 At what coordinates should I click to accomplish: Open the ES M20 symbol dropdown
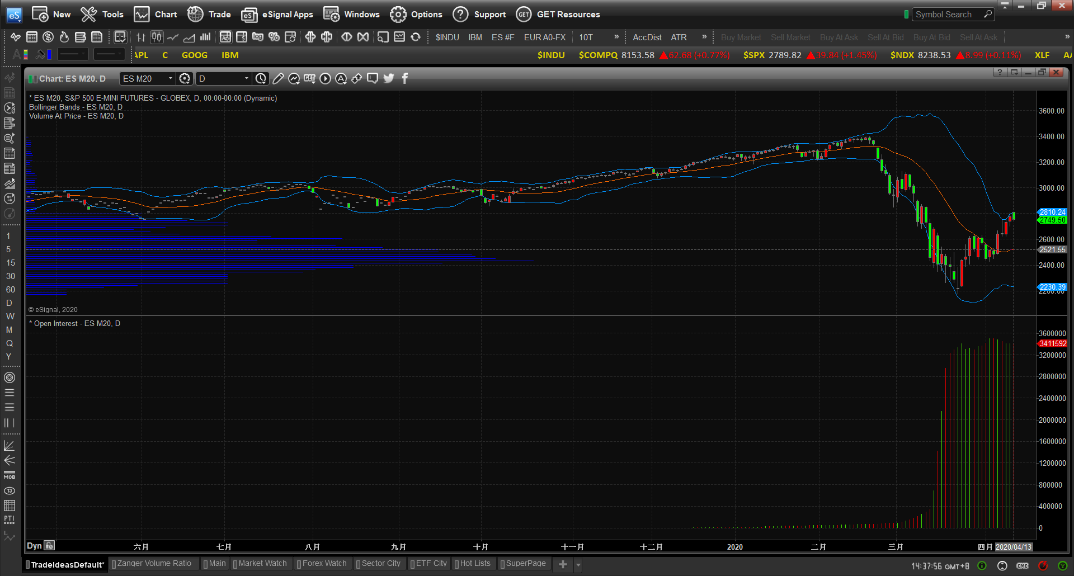click(x=171, y=79)
